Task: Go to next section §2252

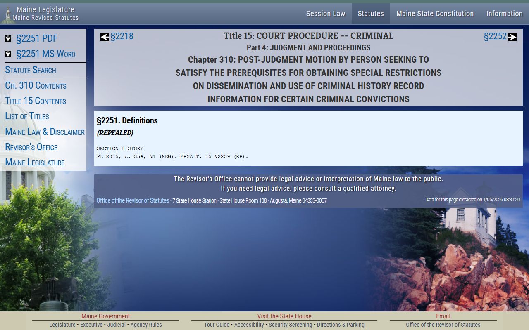Action: pos(495,36)
